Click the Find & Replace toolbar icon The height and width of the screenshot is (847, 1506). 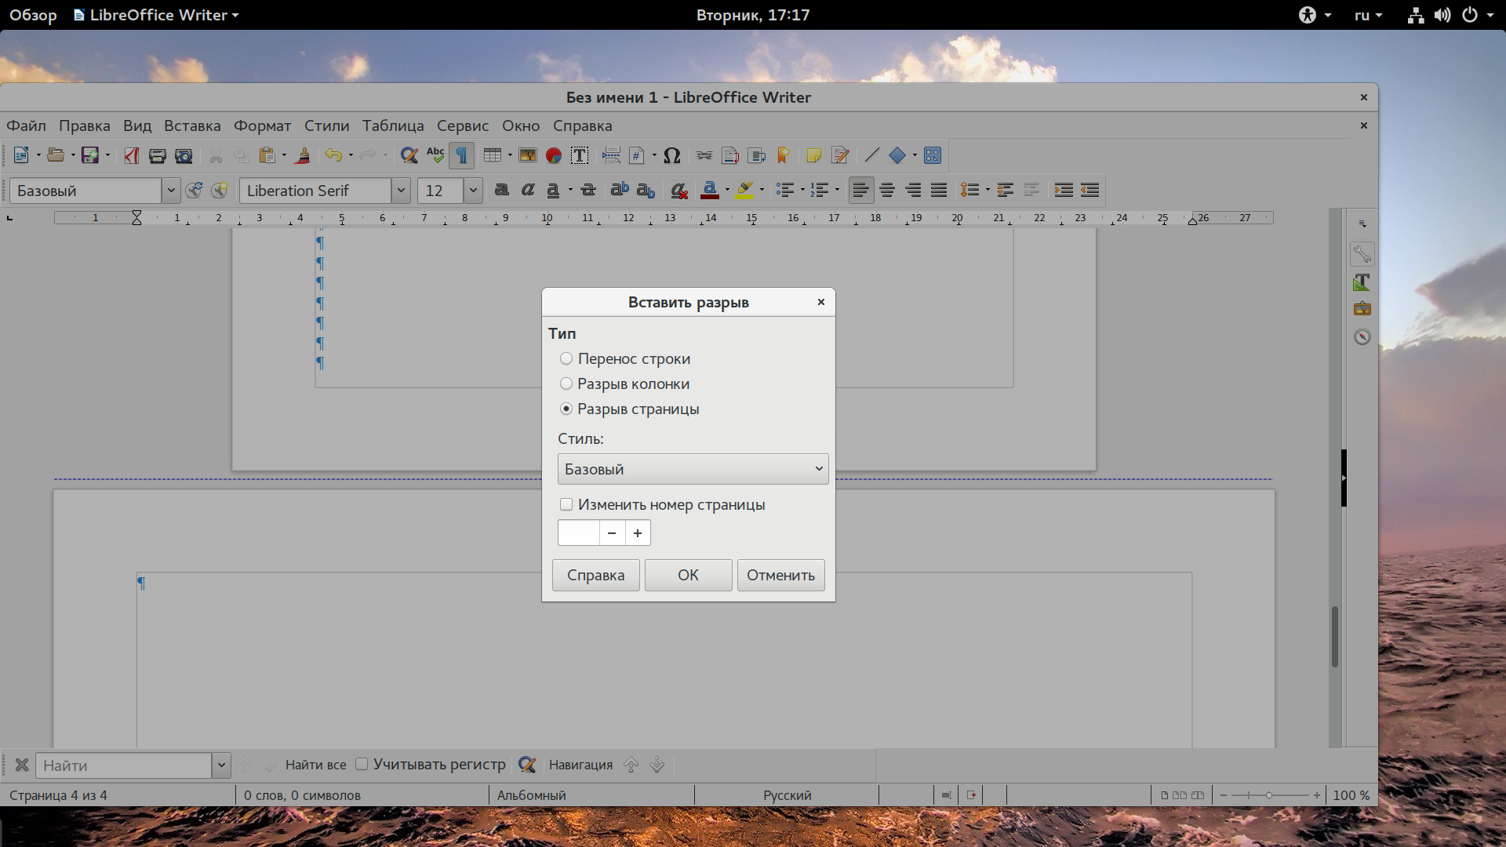click(x=408, y=155)
